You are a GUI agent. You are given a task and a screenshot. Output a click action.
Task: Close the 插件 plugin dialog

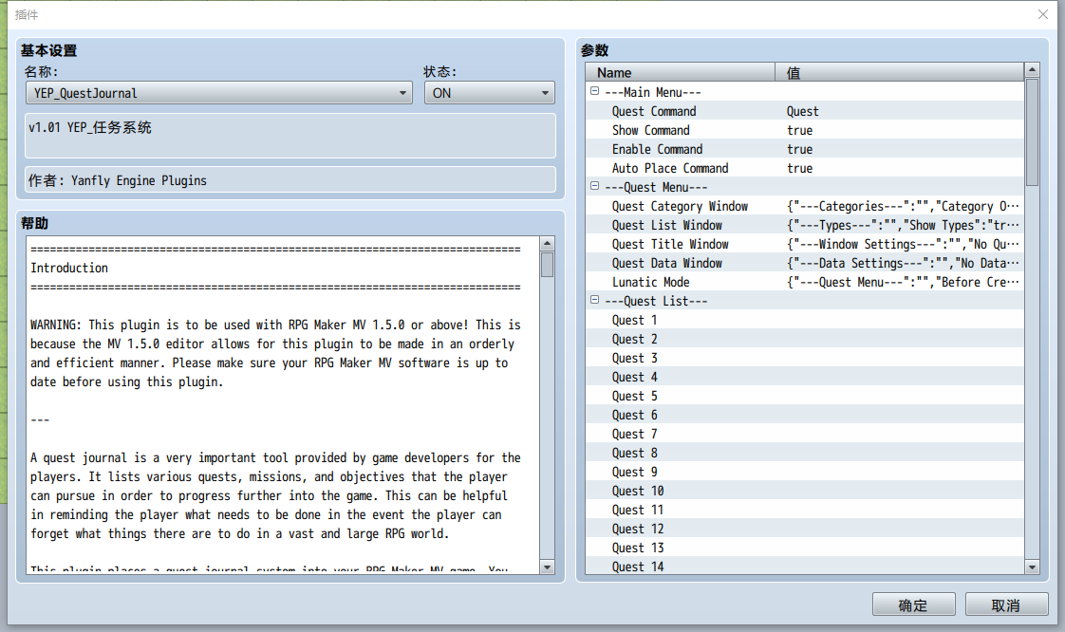pos(1043,14)
